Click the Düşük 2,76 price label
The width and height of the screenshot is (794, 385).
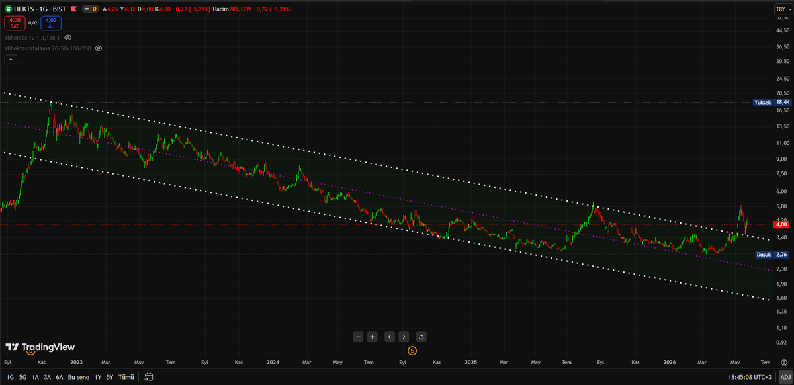click(773, 255)
